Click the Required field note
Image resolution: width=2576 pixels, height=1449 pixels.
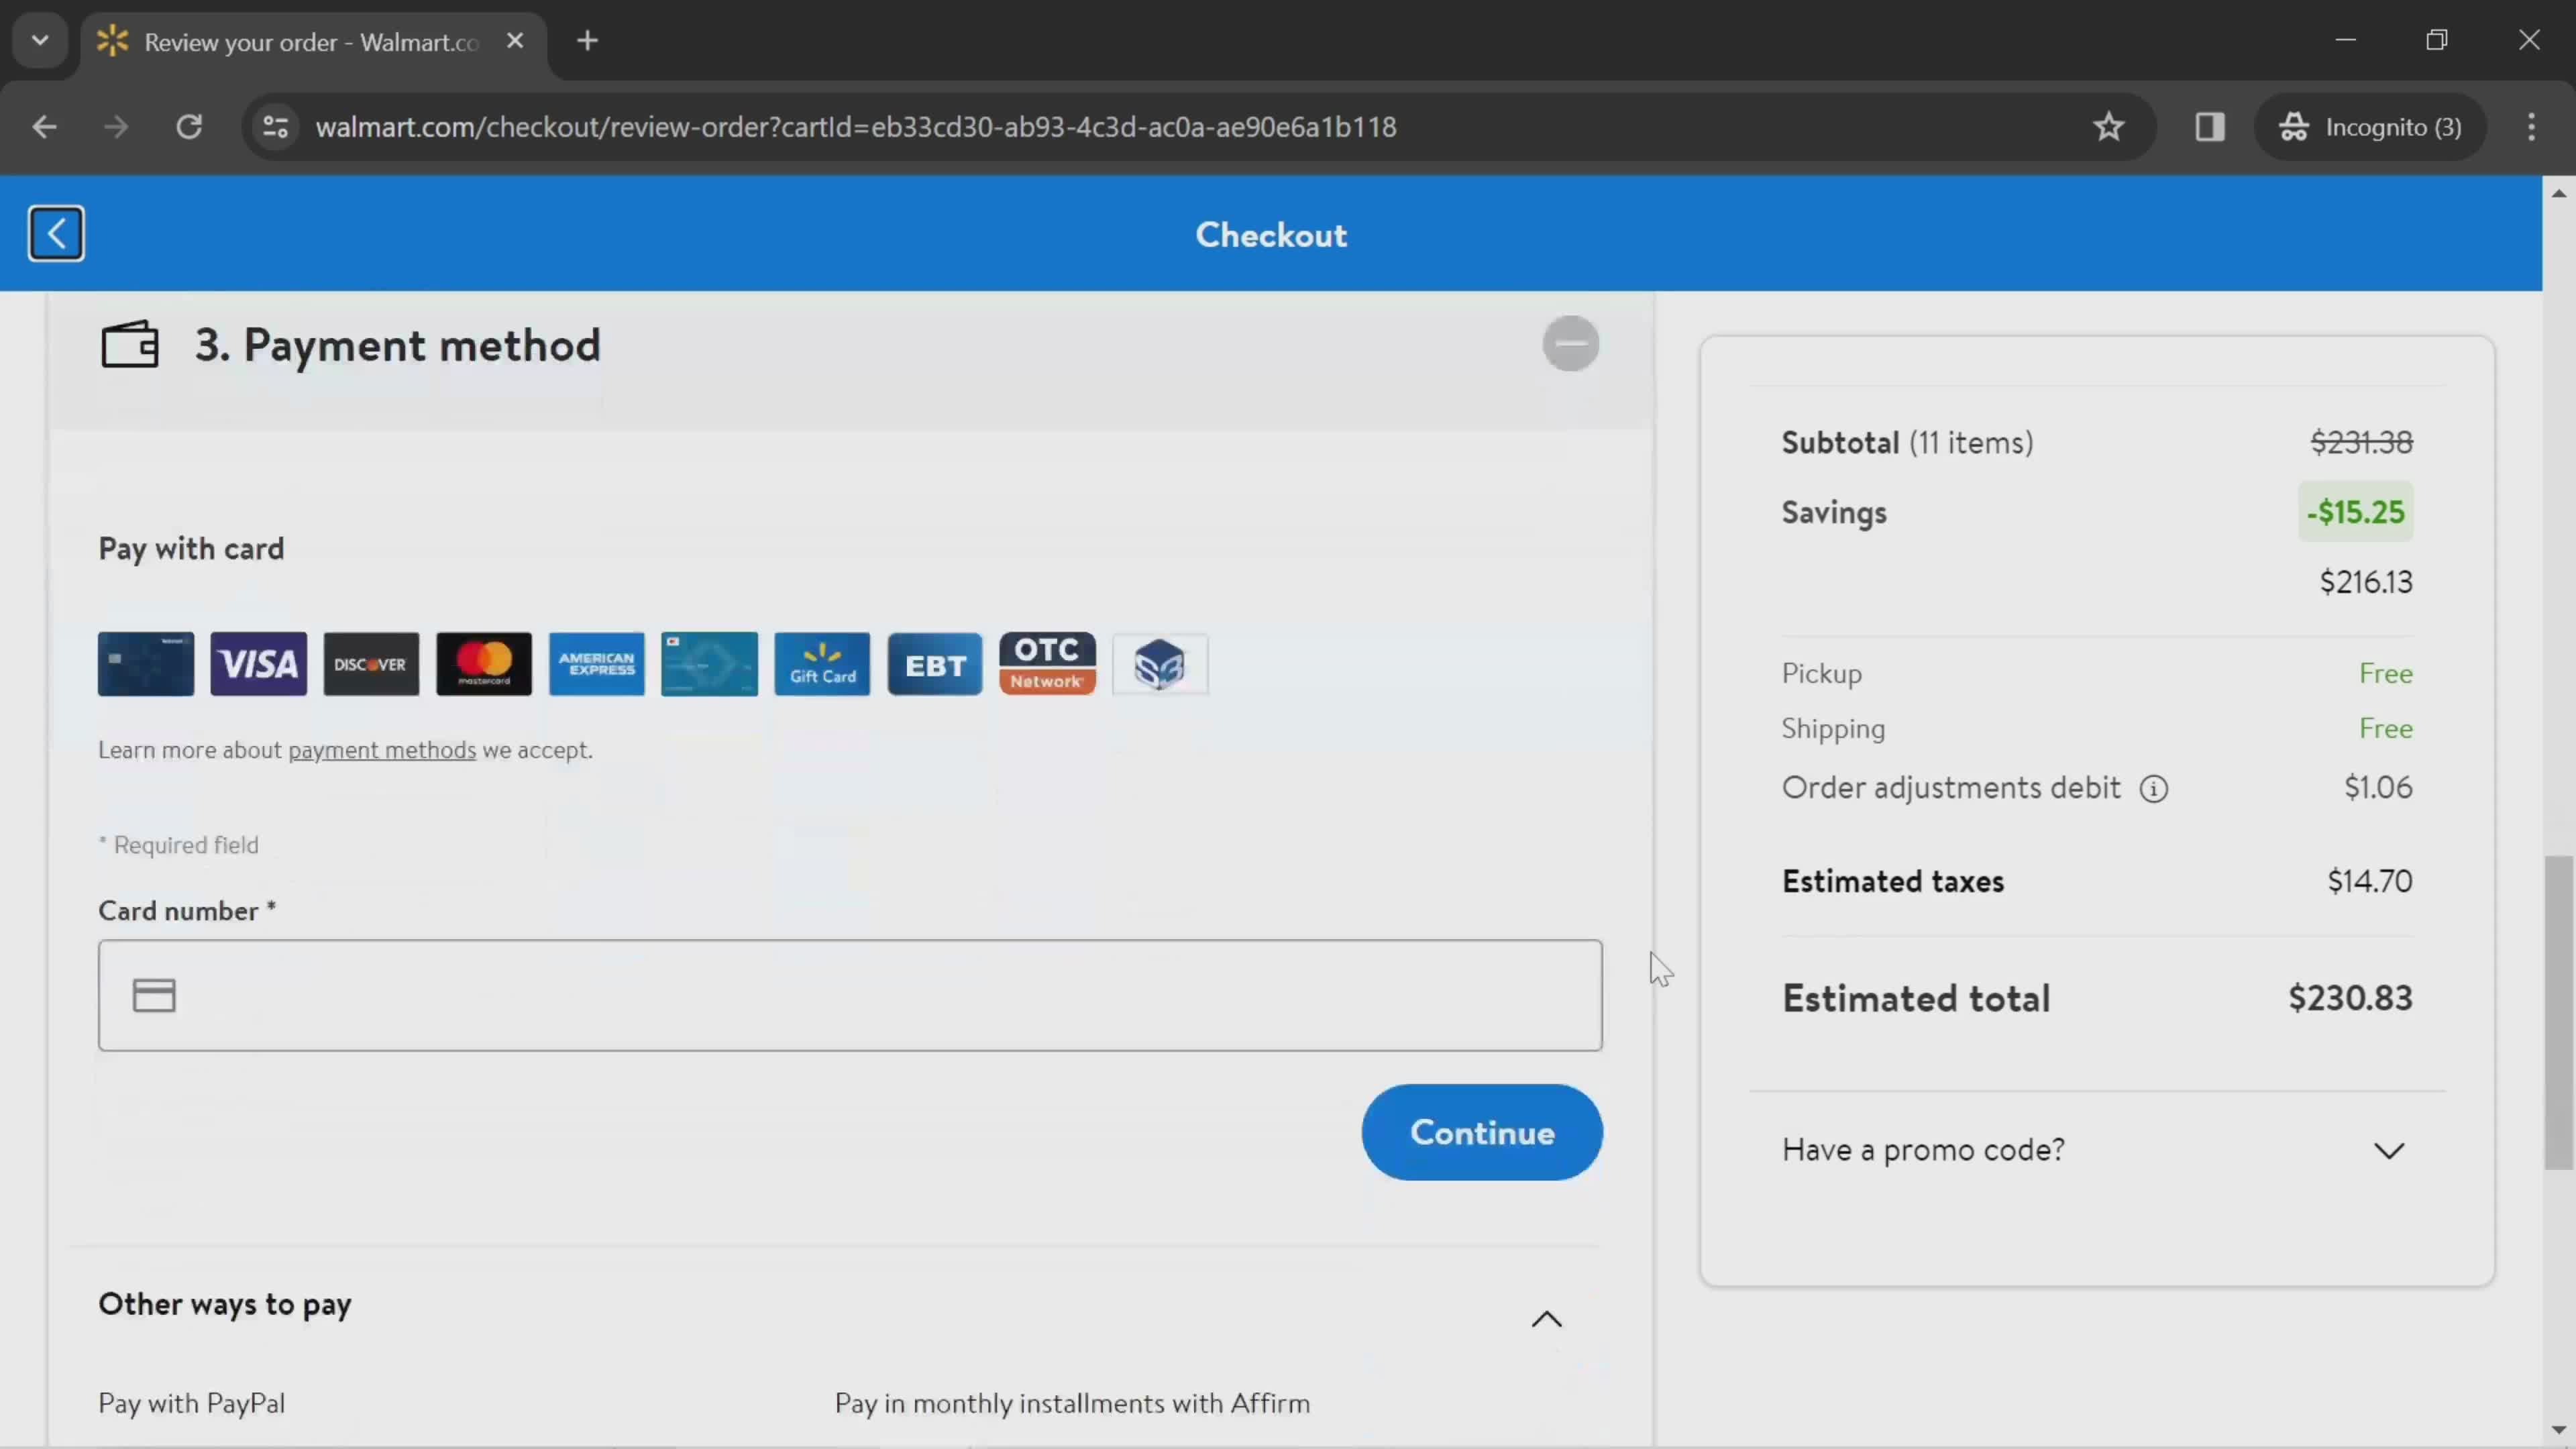coord(178,845)
